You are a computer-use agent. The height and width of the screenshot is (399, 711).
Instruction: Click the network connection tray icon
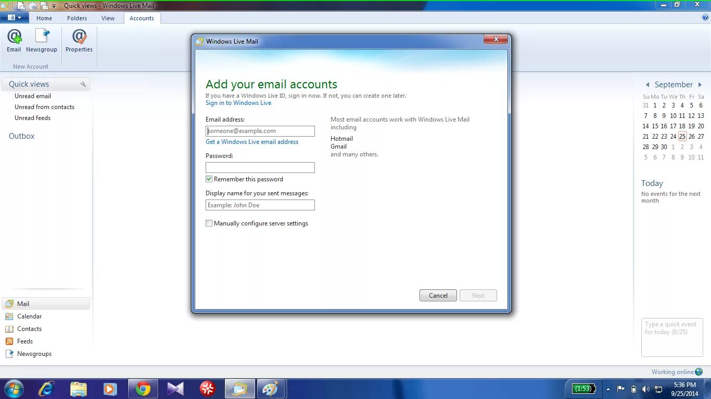[658, 389]
